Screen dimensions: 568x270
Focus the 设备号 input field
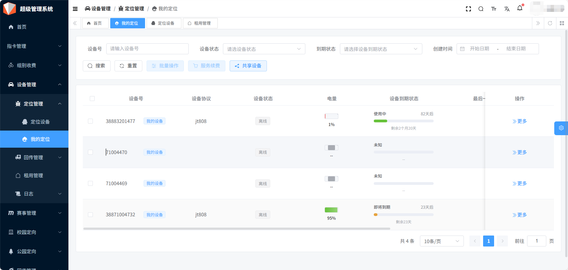point(147,49)
